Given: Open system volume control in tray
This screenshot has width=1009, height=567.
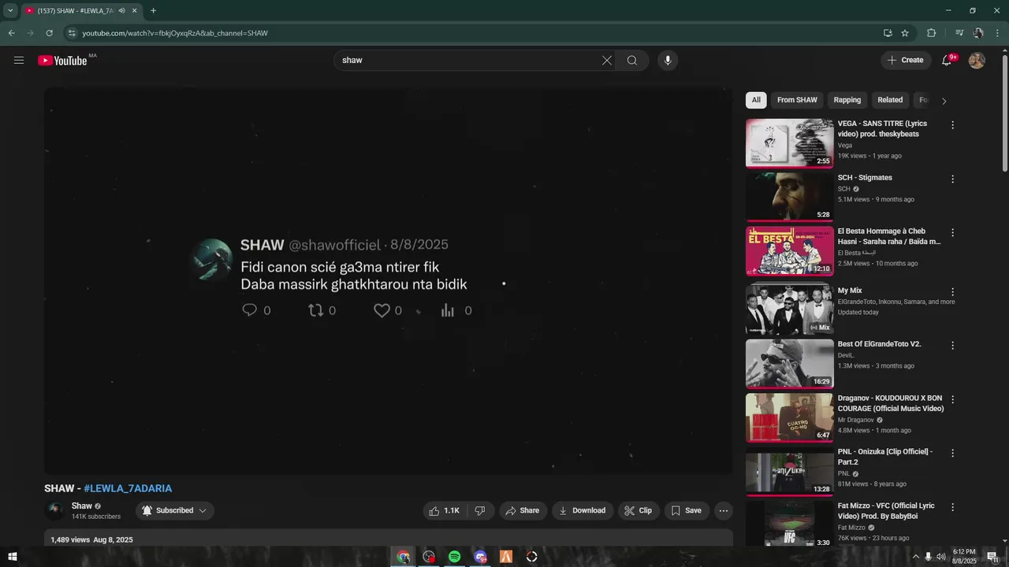Looking at the screenshot, I should coord(940,557).
